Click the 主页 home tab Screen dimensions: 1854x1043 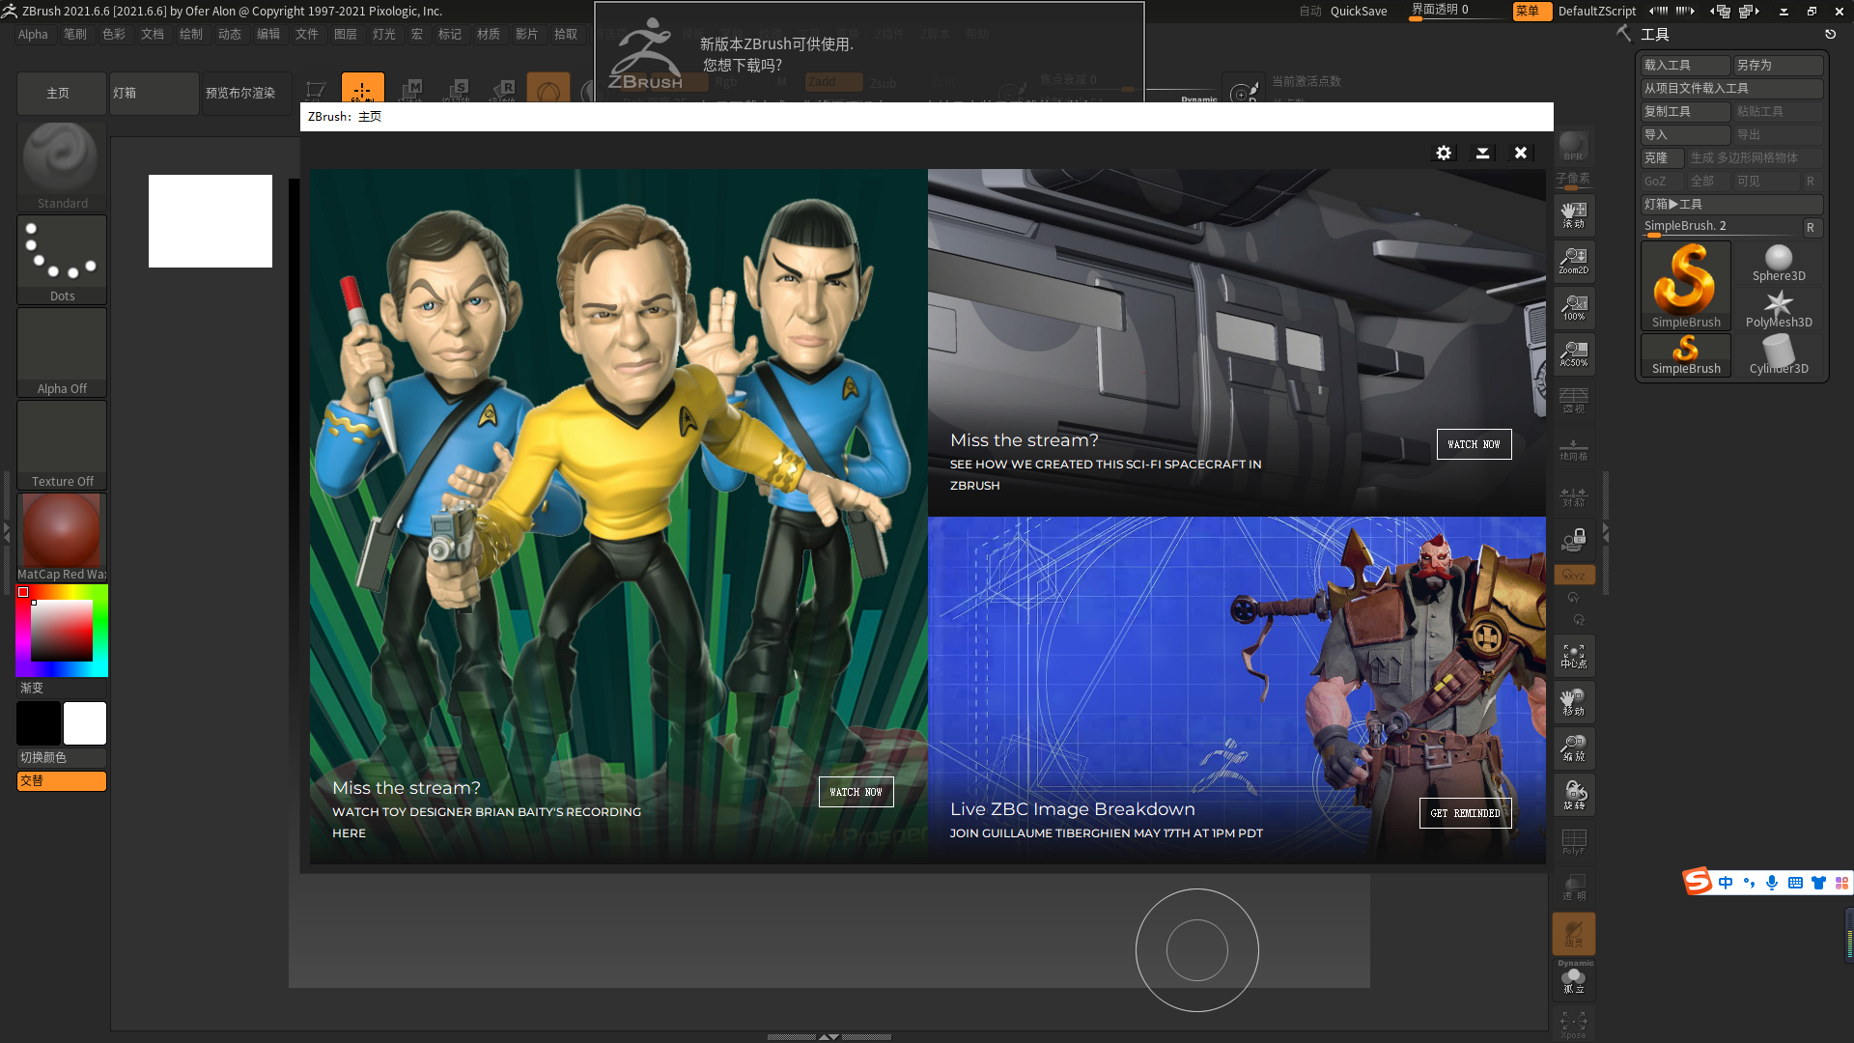point(60,91)
